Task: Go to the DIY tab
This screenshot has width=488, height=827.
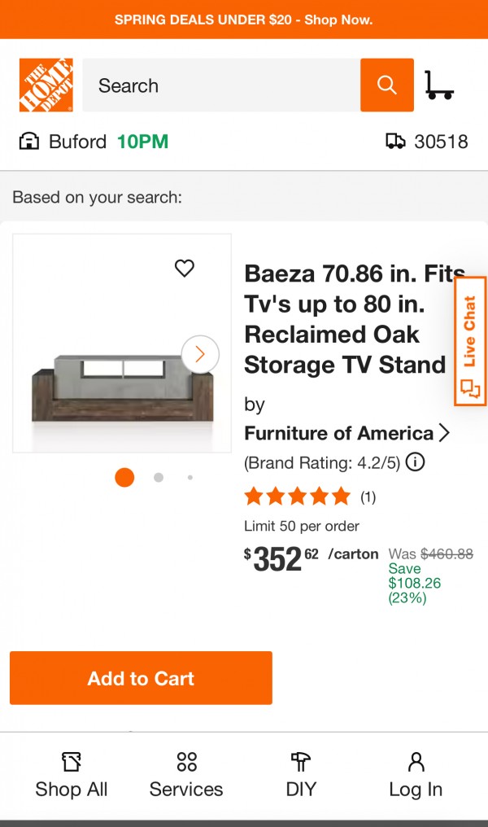Action: coord(301,775)
